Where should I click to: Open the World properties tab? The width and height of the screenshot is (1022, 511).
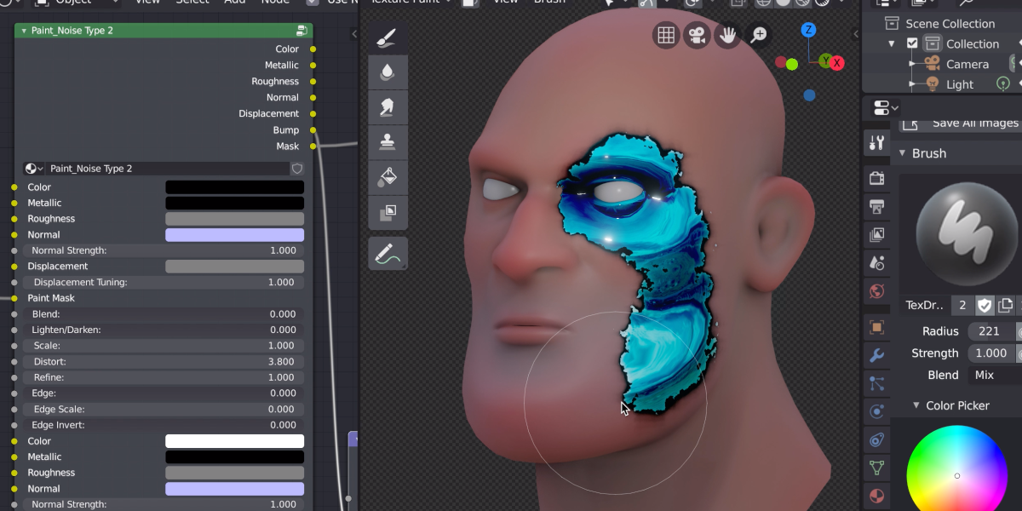[876, 291]
